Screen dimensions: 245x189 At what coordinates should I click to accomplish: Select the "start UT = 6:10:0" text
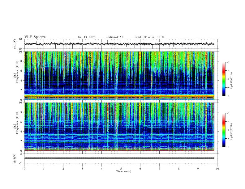149,37
